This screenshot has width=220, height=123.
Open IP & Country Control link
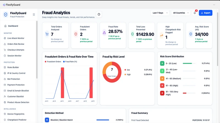point(16,73)
